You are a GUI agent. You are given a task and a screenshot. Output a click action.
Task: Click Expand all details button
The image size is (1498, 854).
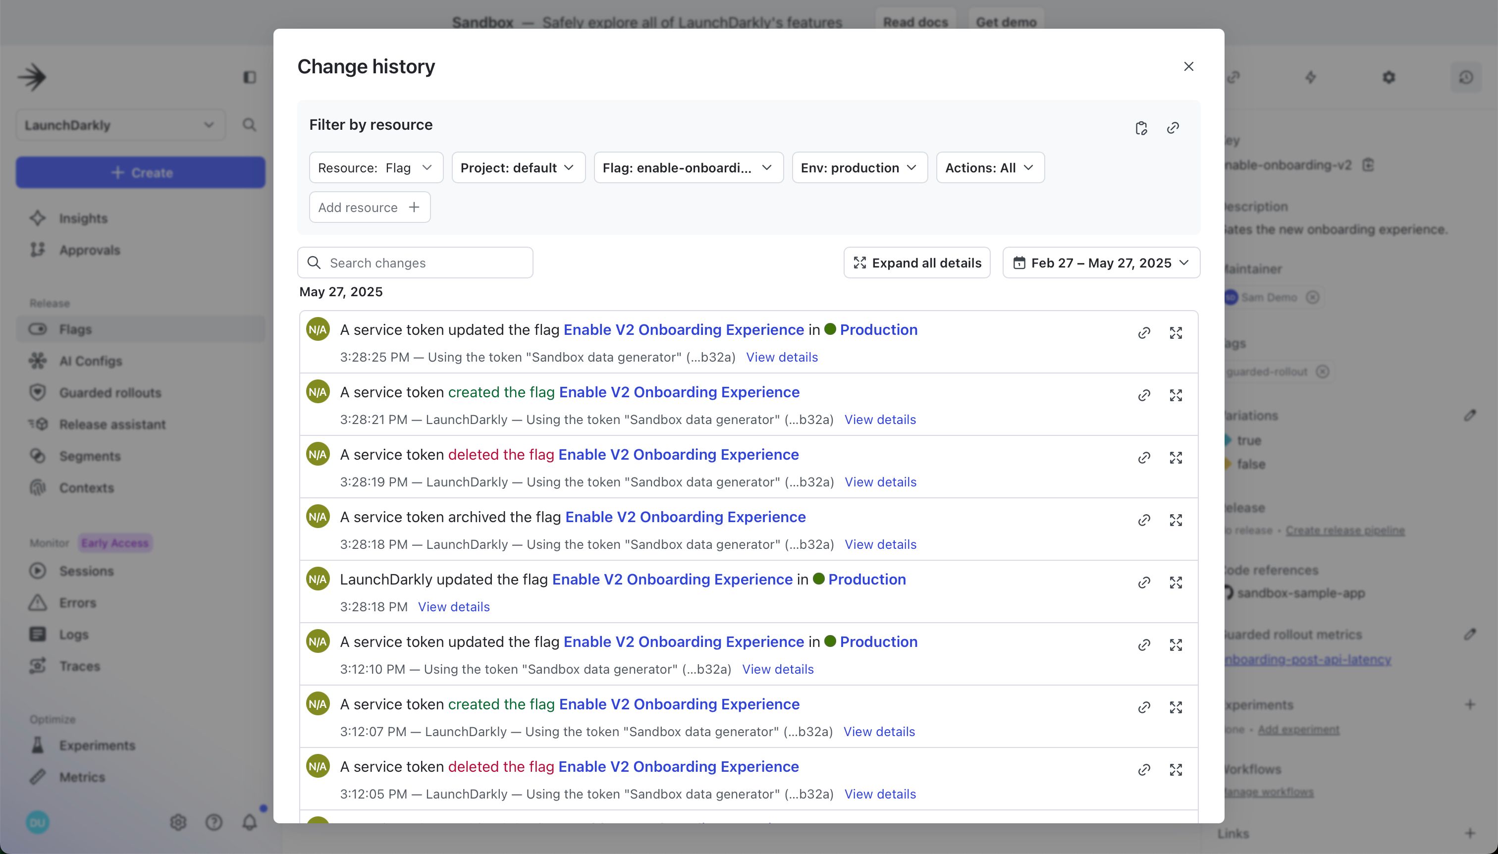(x=917, y=263)
